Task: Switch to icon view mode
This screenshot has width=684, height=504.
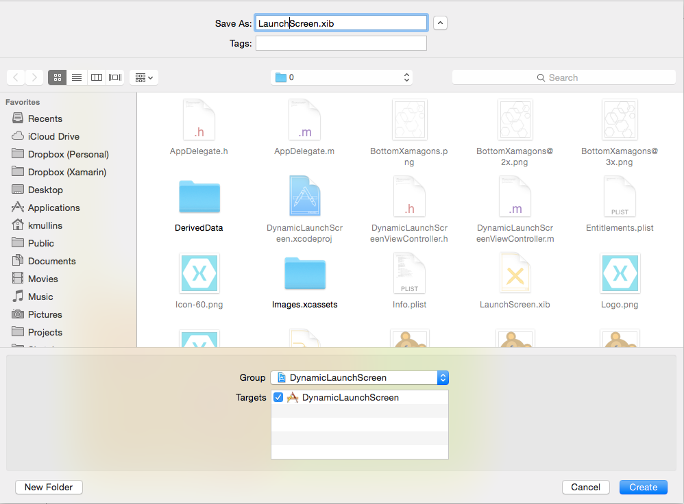Action: click(57, 77)
